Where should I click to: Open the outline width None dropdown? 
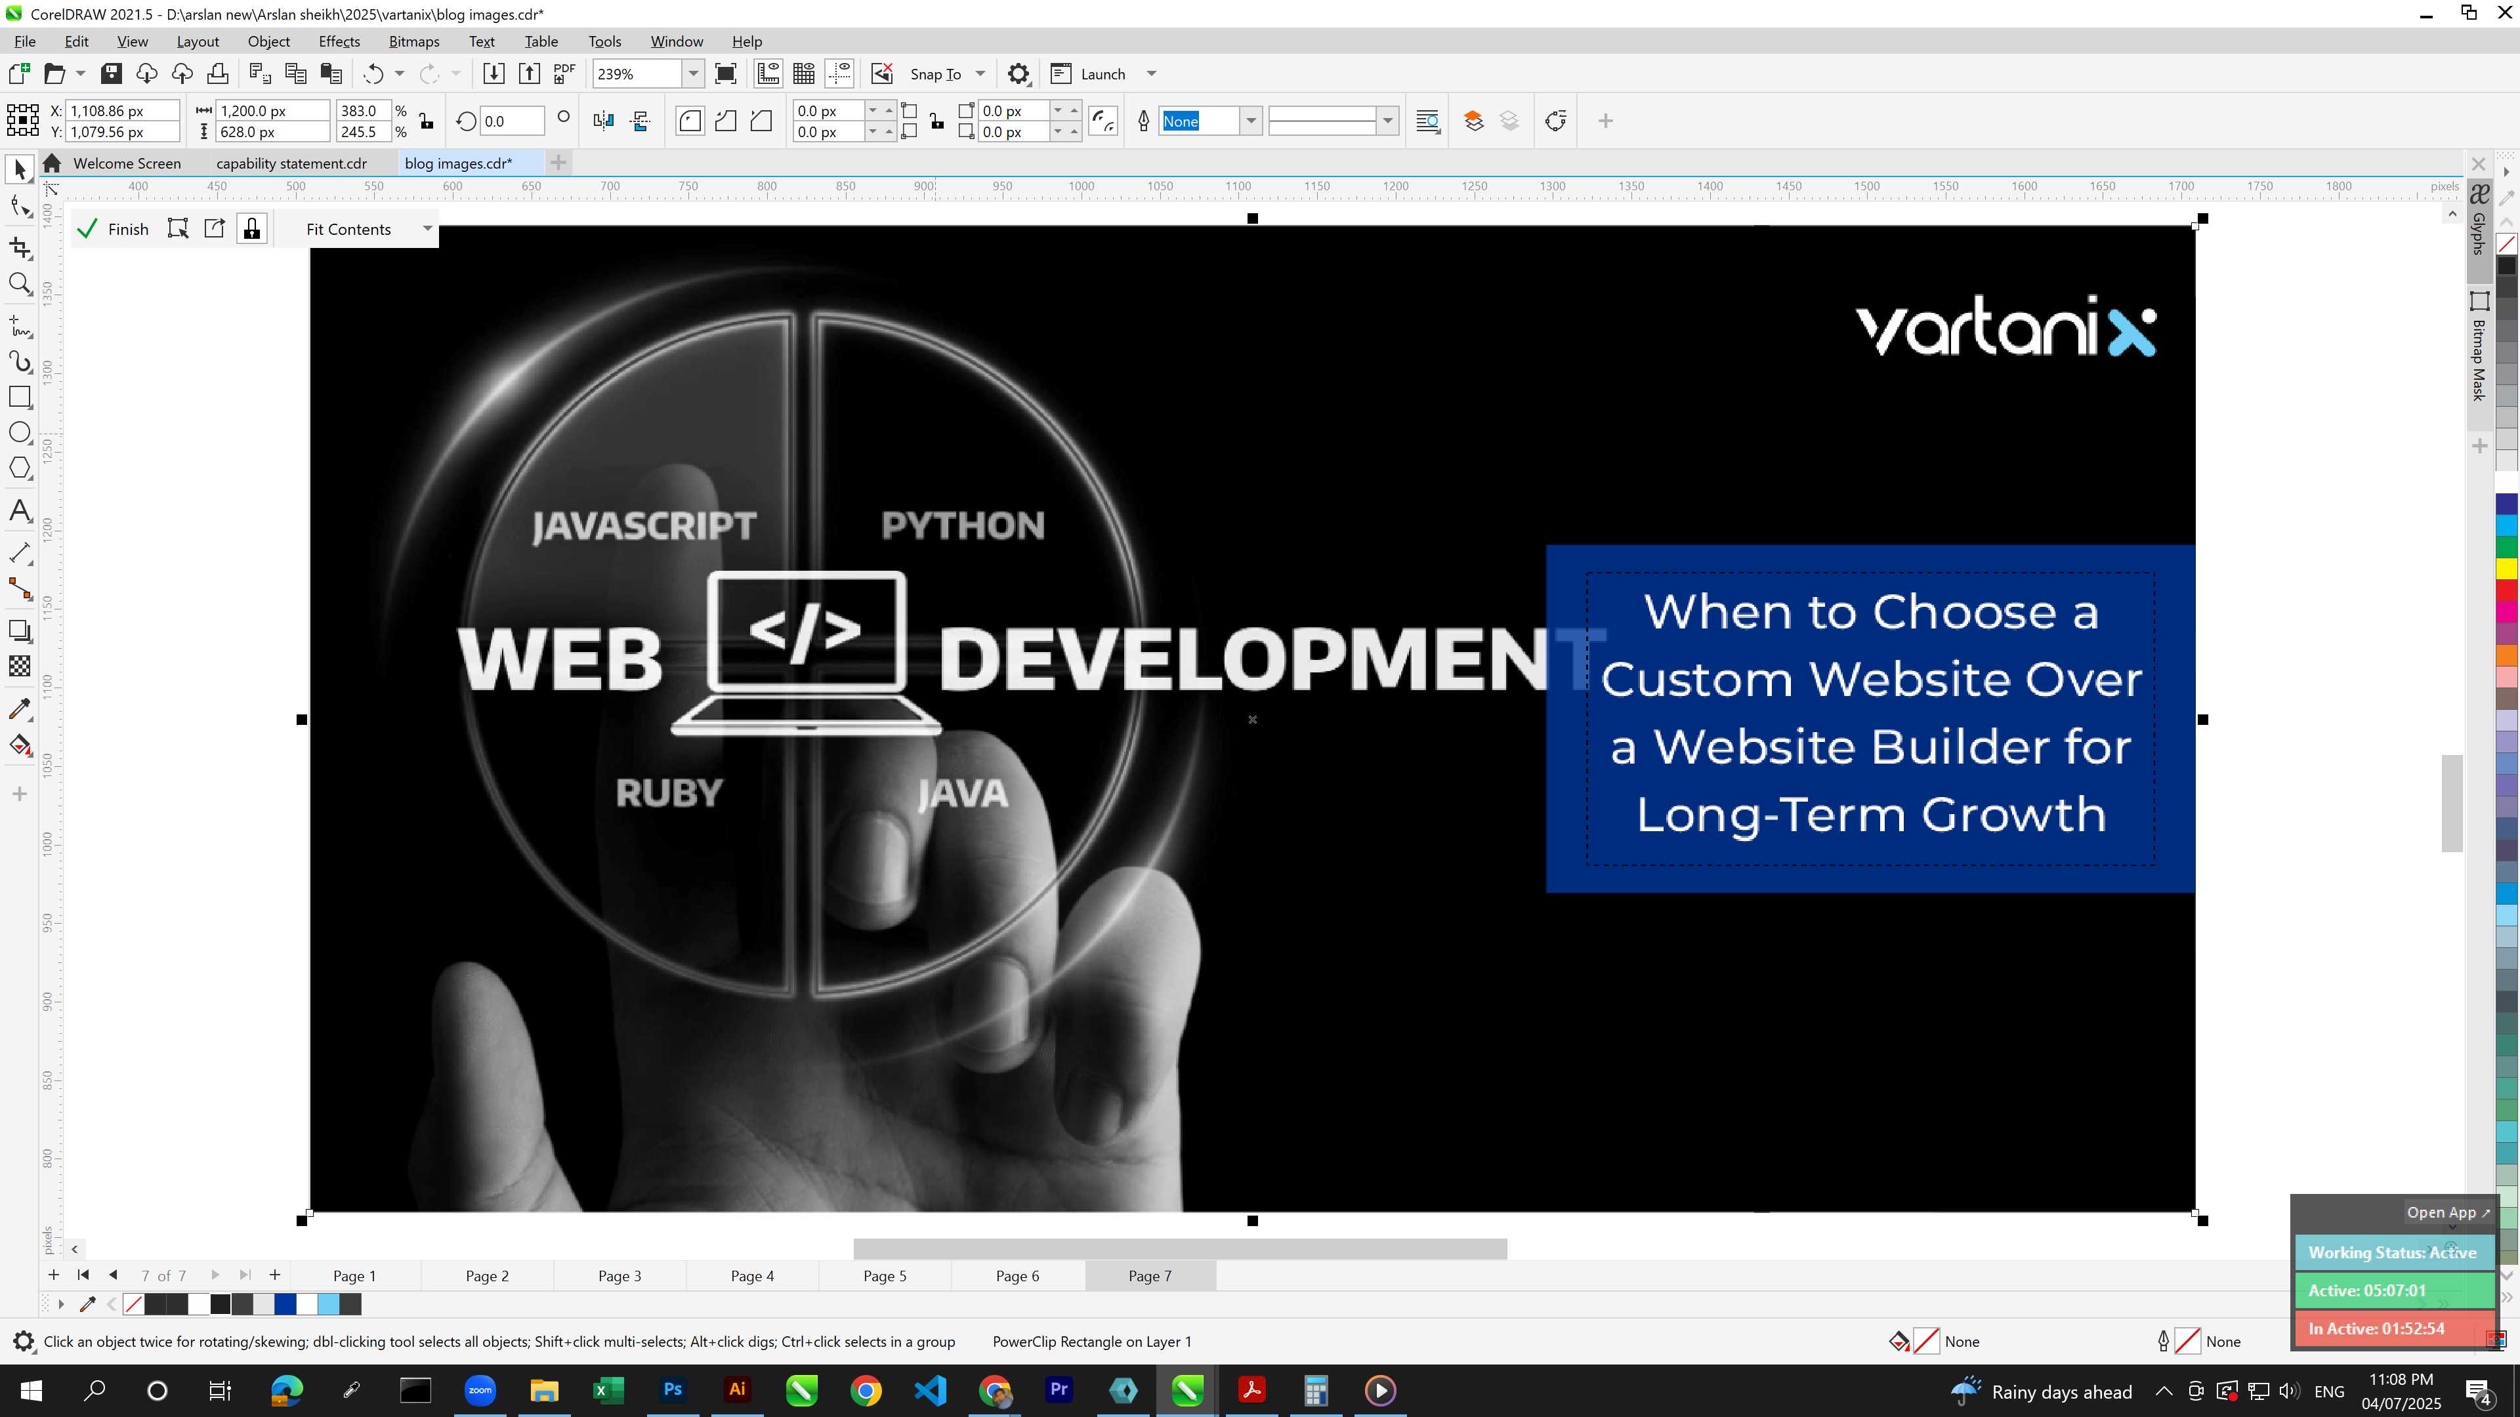1250,121
